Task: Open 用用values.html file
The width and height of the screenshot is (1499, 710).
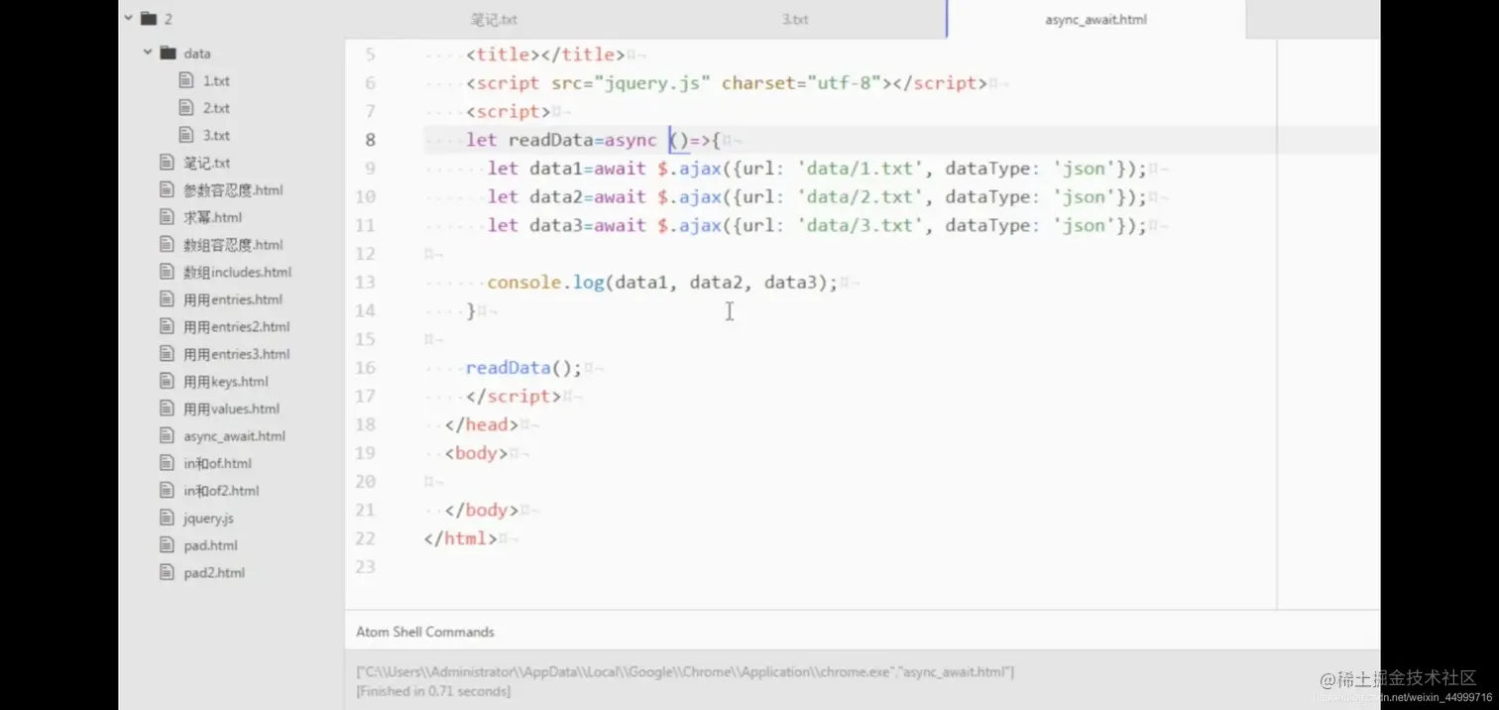Action: click(x=231, y=409)
